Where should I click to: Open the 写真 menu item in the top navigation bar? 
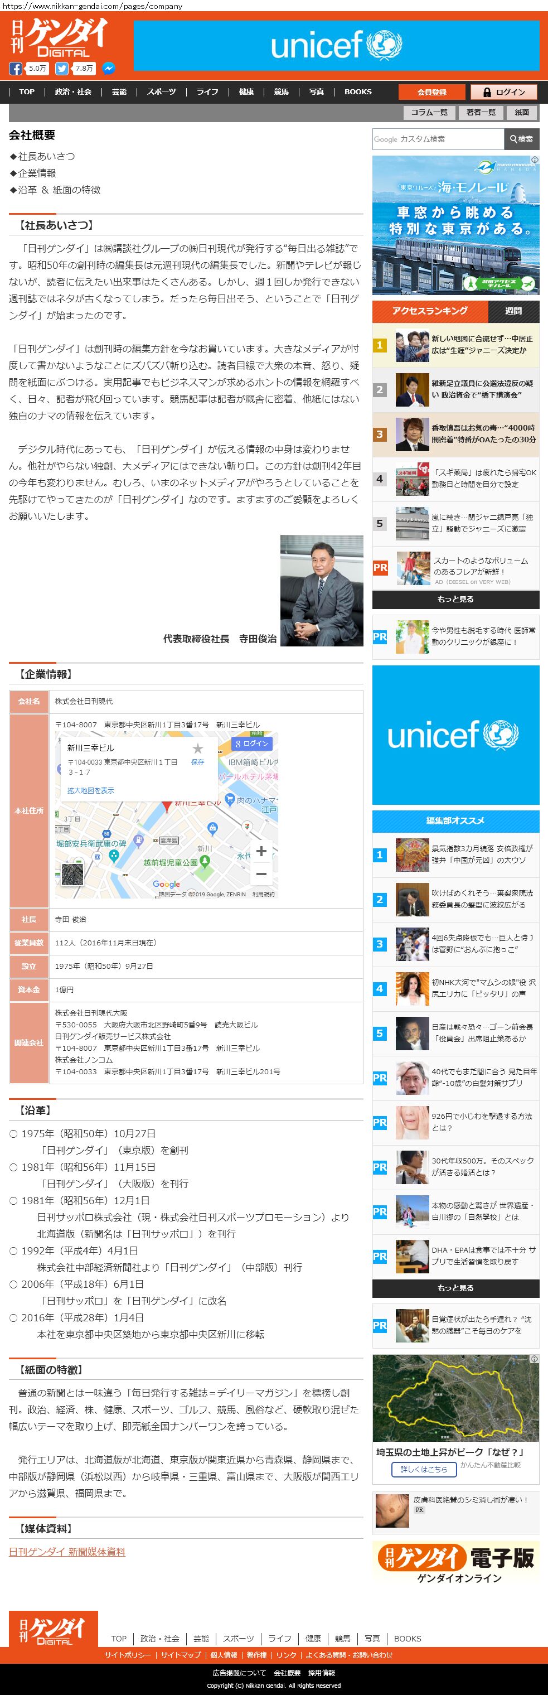point(317,91)
